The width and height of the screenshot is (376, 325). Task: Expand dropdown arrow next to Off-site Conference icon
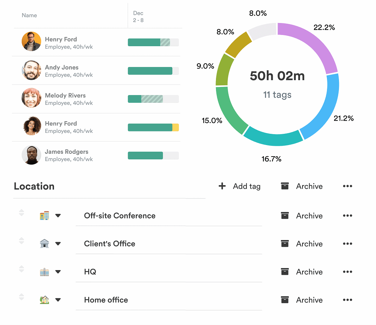pyautogui.click(x=58, y=216)
